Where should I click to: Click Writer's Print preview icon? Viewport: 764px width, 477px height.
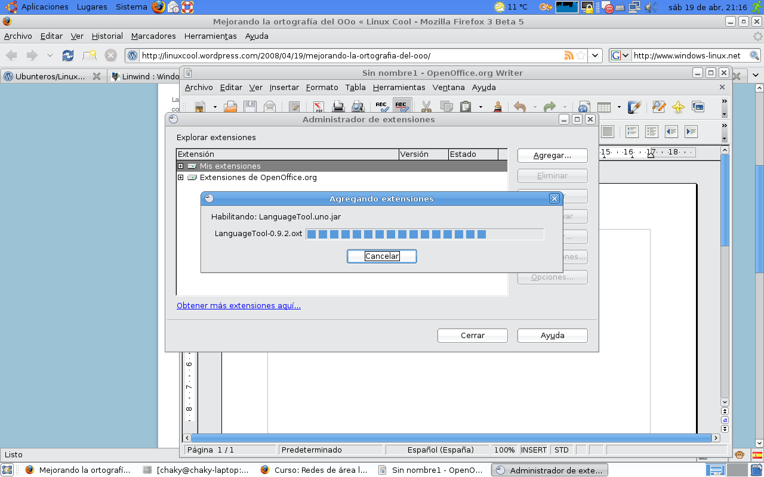click(358, 107)
